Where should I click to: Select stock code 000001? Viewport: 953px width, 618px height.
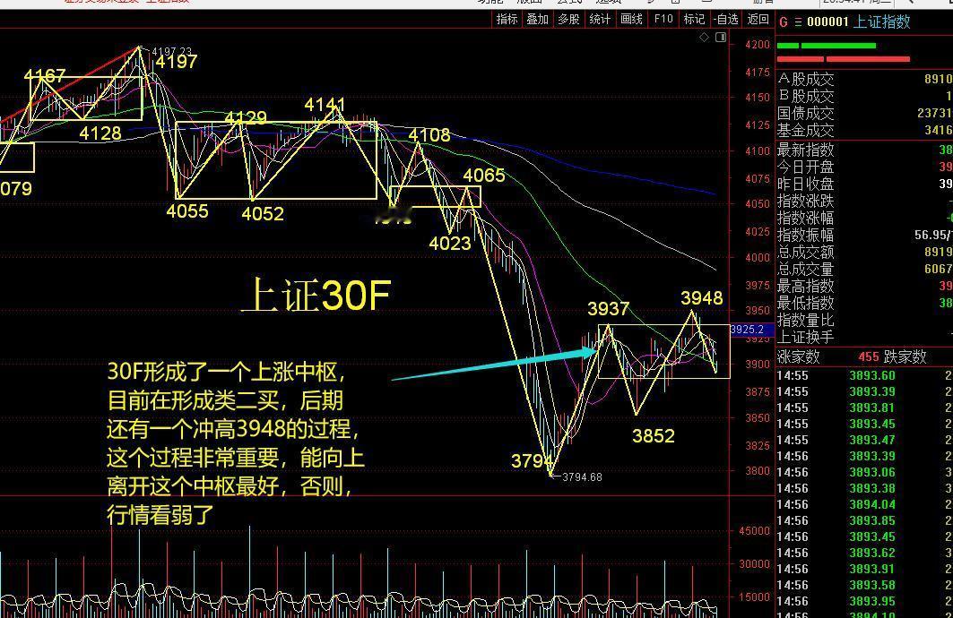pyautogui.click(x=827, y=21)
